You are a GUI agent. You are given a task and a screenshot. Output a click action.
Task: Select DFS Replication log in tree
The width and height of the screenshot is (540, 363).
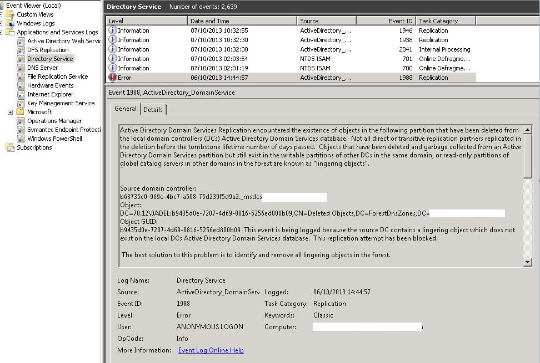(48, 50)
